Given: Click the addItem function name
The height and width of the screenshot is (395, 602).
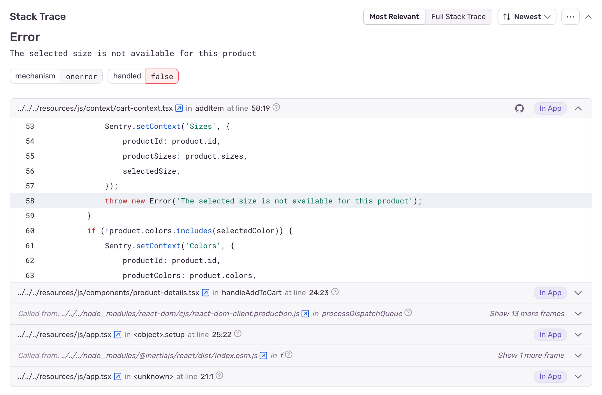Looking at the screenshot, I should [209, 108].
